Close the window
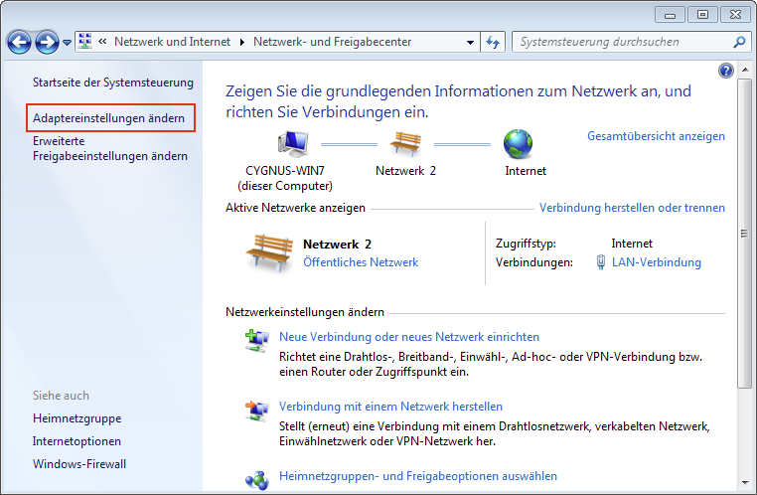The width and height of the screenshot is (757, 495). (735, 15)
